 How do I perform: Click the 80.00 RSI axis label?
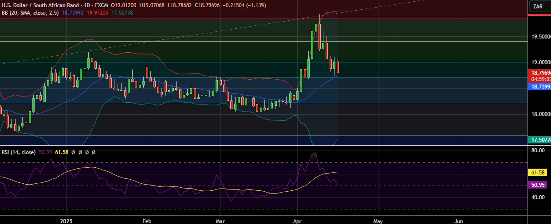[538, 151]
